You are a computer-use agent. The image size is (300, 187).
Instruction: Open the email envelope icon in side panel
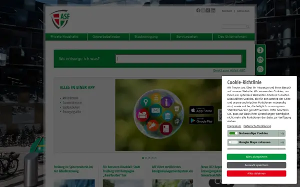pos(260,60)
